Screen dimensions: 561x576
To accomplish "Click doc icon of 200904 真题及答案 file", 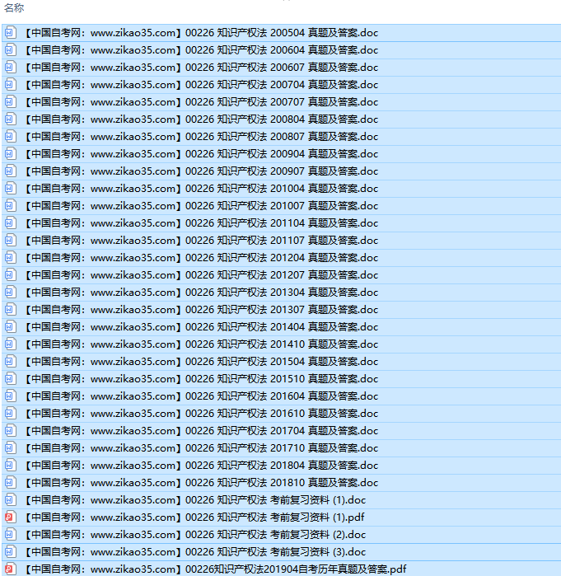I will pos(10,154).
